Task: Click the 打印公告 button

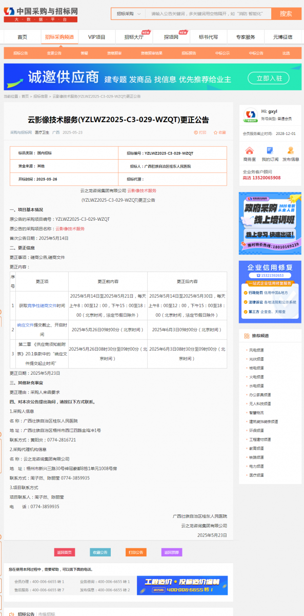Action: pos(136,552)
